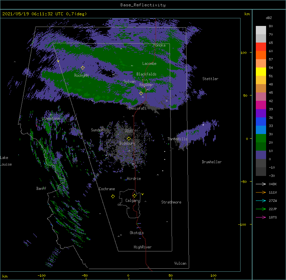Click the yellow km label at top-right of map
The image size is (286, 280).
(247, 14)
